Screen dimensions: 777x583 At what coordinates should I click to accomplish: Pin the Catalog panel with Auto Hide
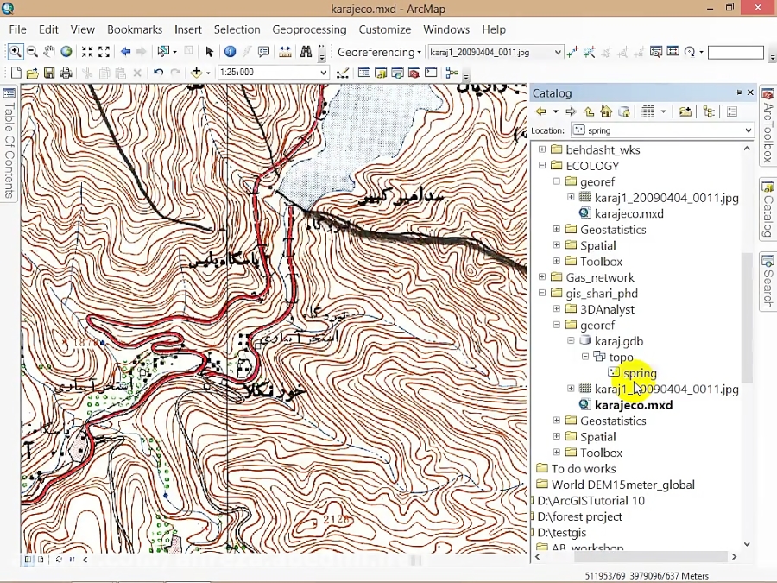pyautogui.click(x=739, y=92)
